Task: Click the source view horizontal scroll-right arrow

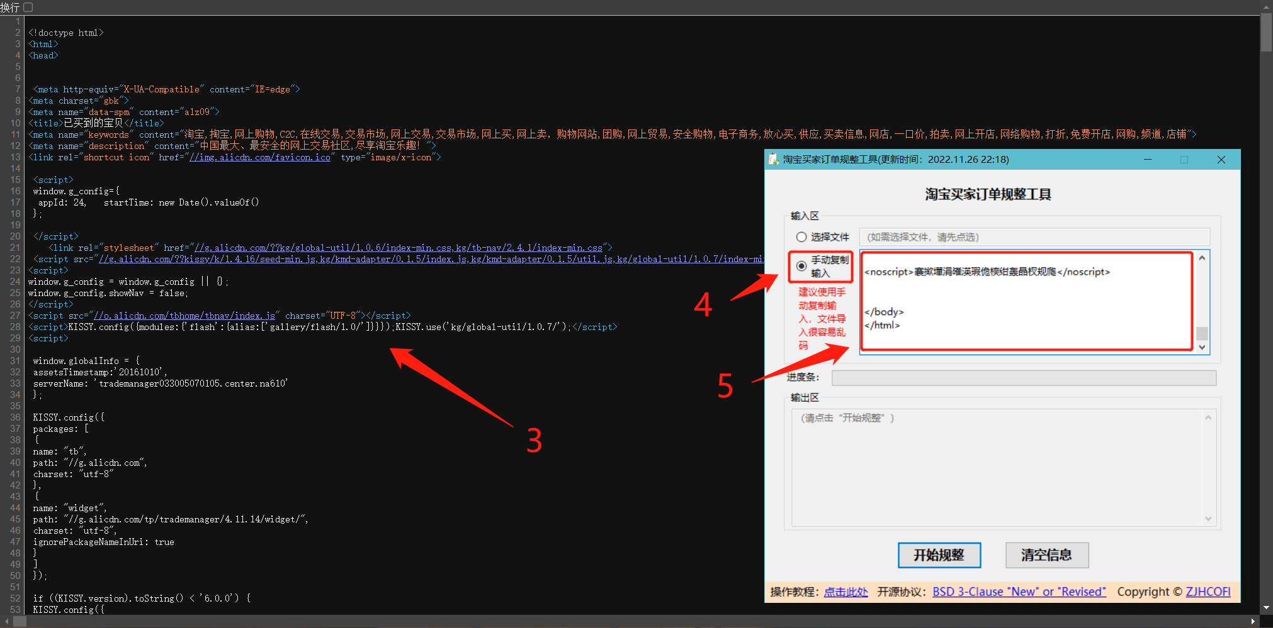Action: (1253, 621)
